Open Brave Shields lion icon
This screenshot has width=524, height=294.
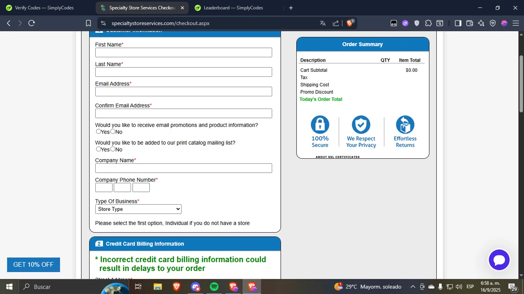click(350, 23)
